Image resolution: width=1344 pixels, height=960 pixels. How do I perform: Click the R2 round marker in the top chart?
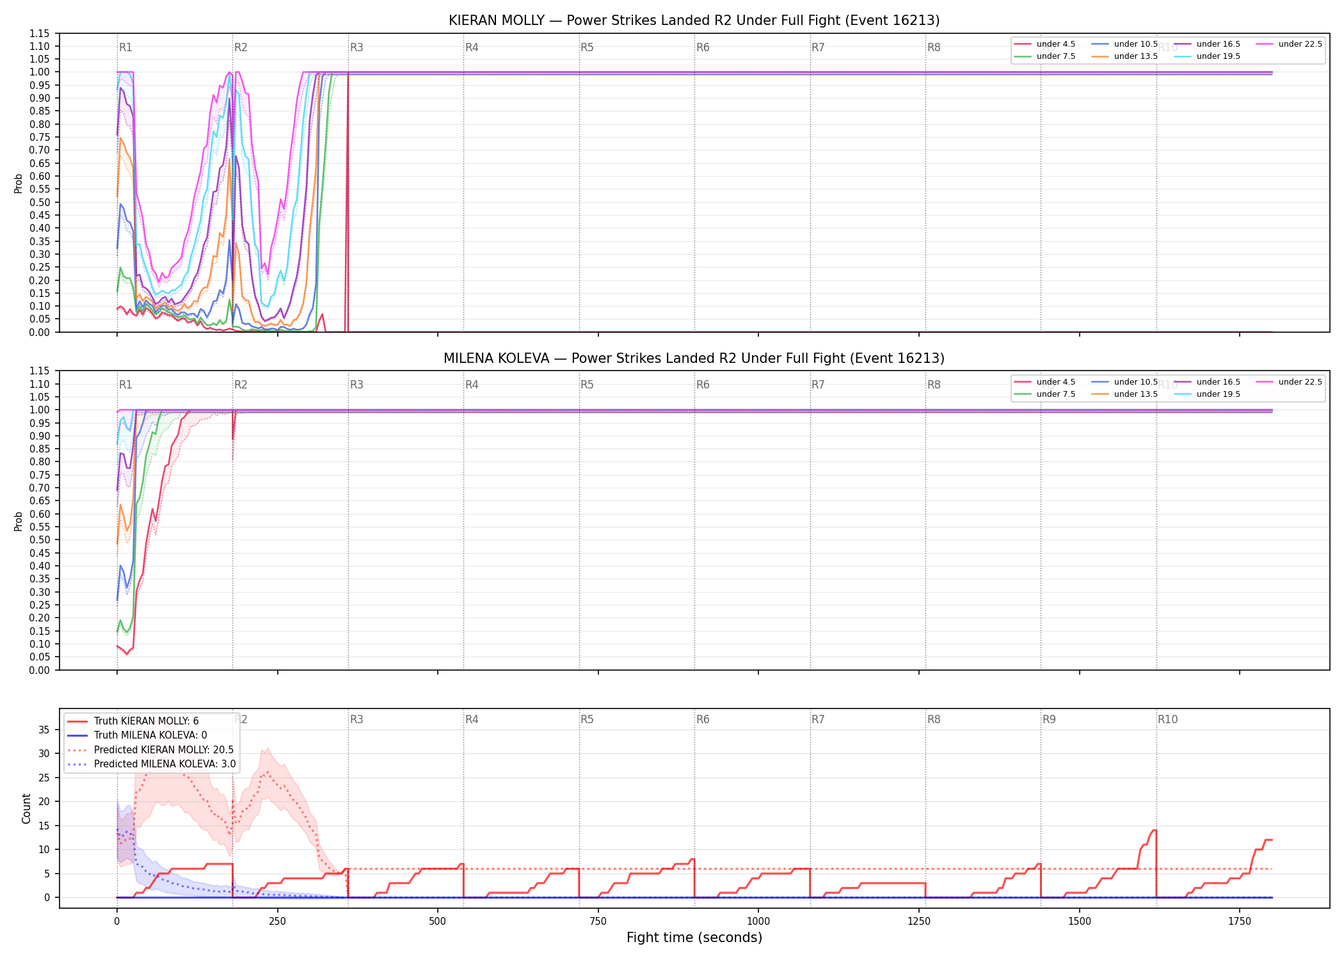[x=241, y=47]
